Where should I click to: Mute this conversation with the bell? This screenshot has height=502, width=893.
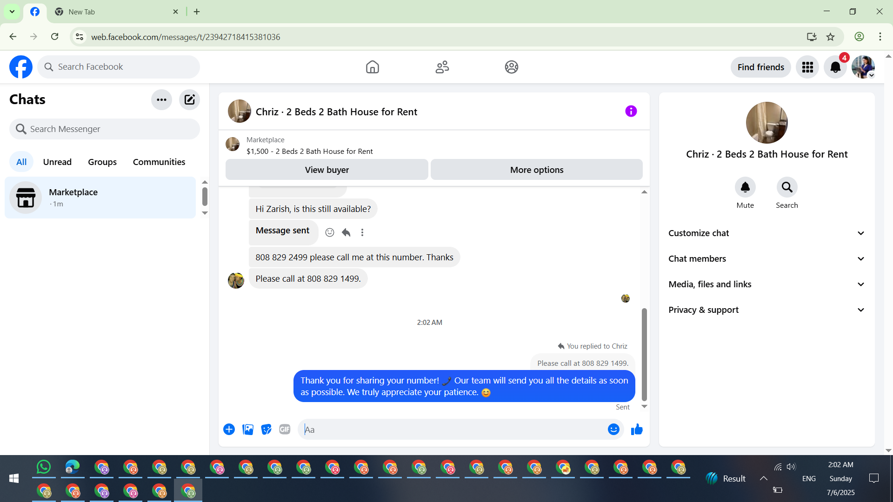(x=745, y=187)
